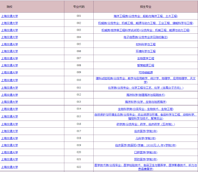The image size is (198, 172).
Task: Click 上海交通大学 link in row 003
Action: [x=10, y=30]
